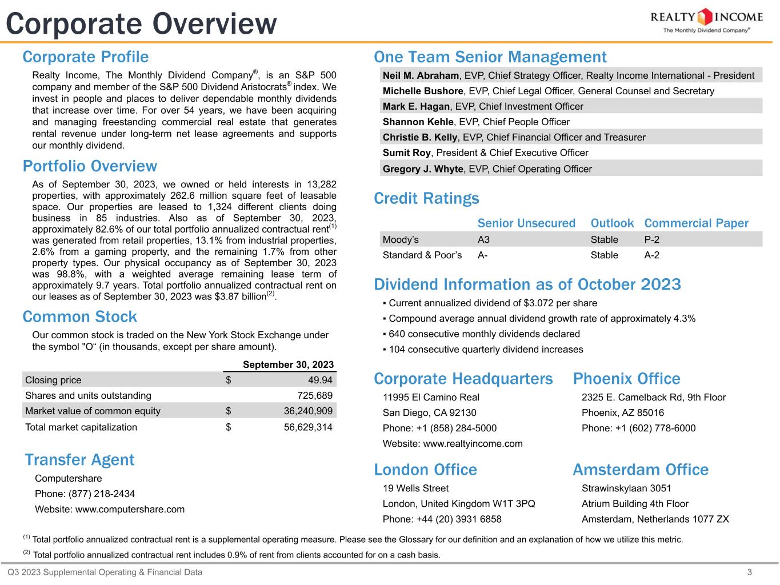The height and width of the screenshot is (585, 780).
Task: Click the September 30, 2023 table header
Action: click(x=289, y=365)
